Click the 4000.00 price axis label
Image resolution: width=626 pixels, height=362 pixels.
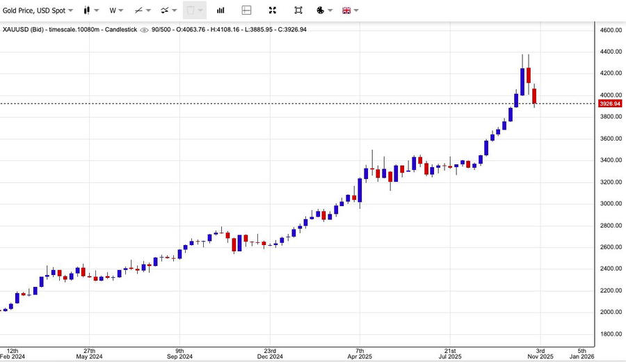(611, 95)
